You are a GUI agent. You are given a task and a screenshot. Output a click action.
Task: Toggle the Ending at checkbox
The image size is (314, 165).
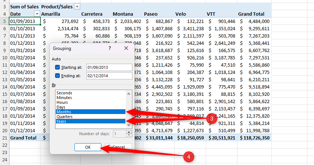point(57,76)
